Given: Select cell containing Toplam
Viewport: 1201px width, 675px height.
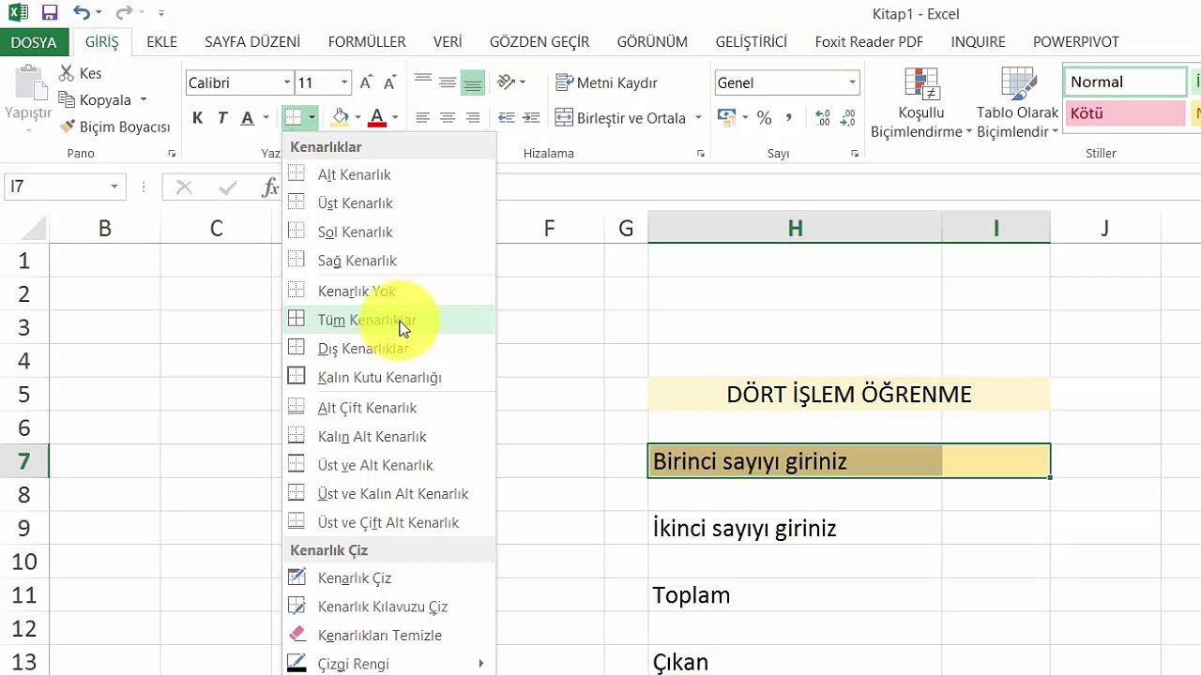Looking at the screenshot, I should click(x=795, y=594).
